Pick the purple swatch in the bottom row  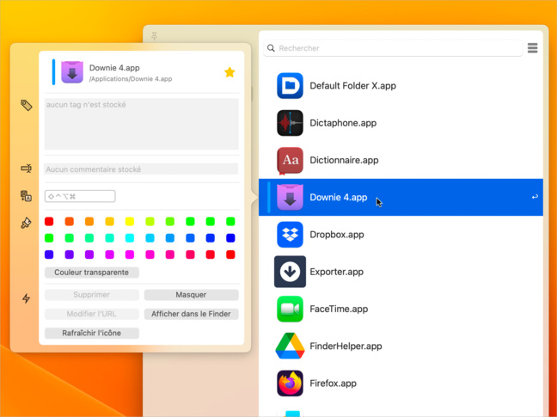[89, 254]
